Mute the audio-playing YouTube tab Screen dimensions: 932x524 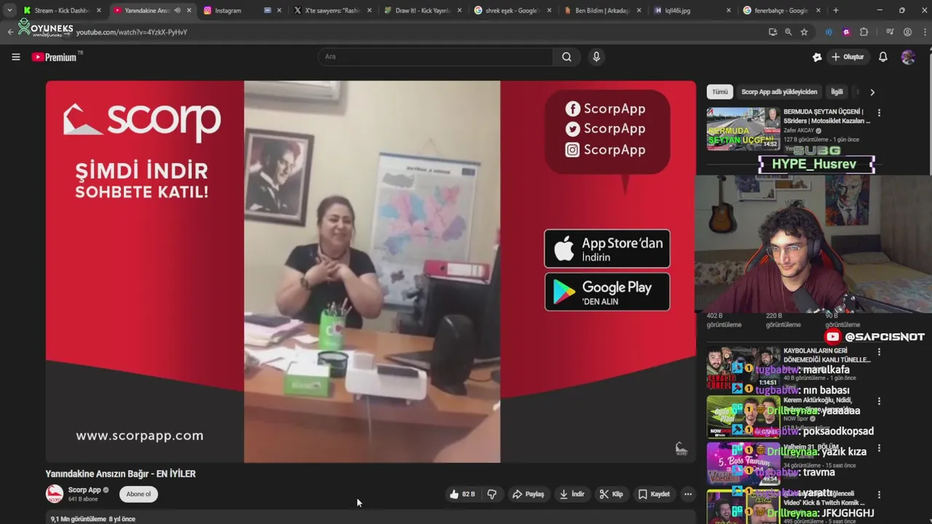click(x=177, y=10)
